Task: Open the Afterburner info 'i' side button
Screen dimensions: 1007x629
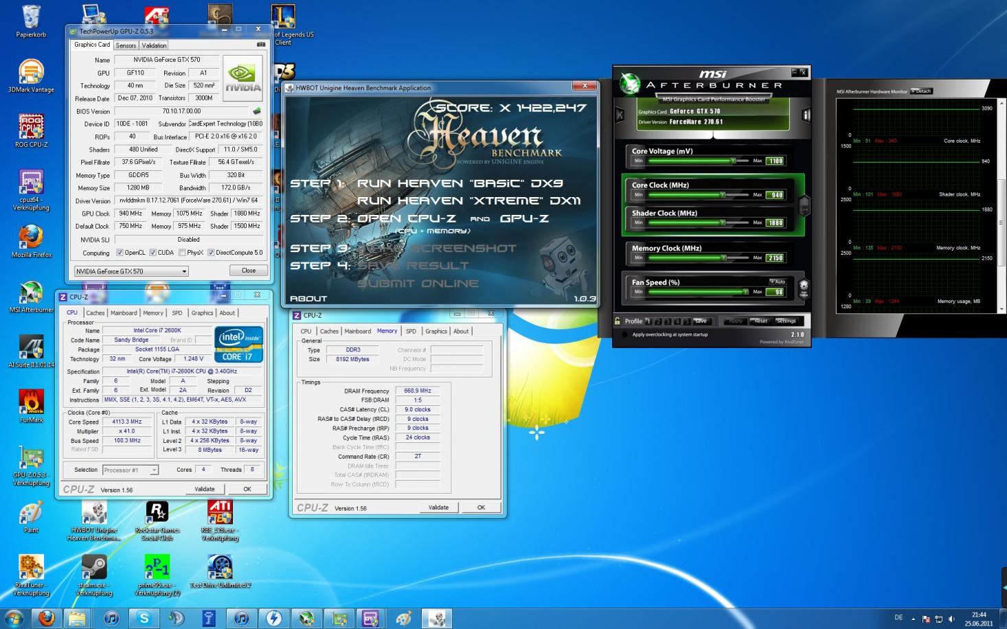Action: [x=806, y=115]
